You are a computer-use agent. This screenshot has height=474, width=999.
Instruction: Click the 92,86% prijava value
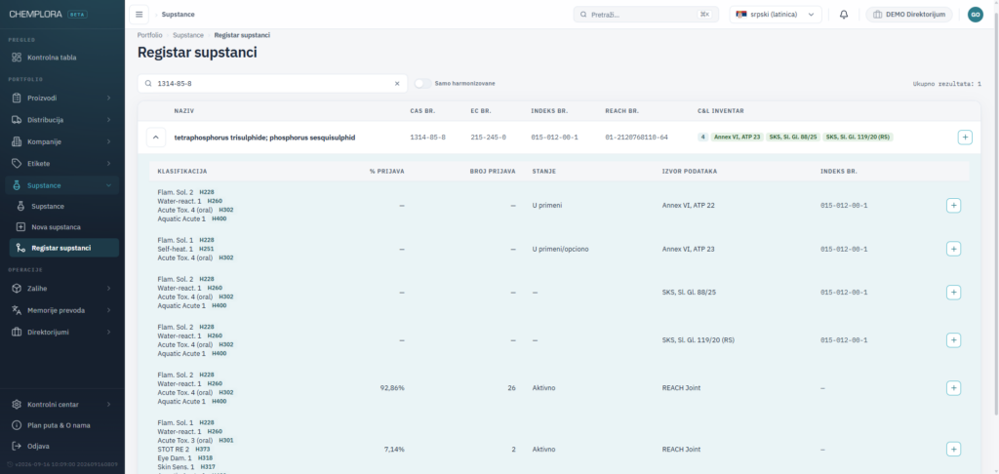click(x=392, y=388)
